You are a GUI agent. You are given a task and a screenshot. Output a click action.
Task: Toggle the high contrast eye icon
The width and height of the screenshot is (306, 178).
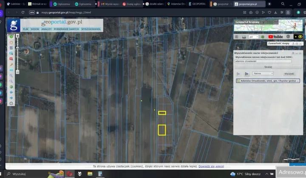tap(300, 37)
